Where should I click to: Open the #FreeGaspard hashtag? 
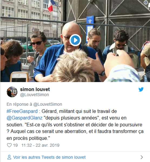coord(22,111)
